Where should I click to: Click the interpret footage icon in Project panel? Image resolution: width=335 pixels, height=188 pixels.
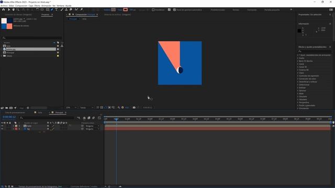click(x=2, y=108)
